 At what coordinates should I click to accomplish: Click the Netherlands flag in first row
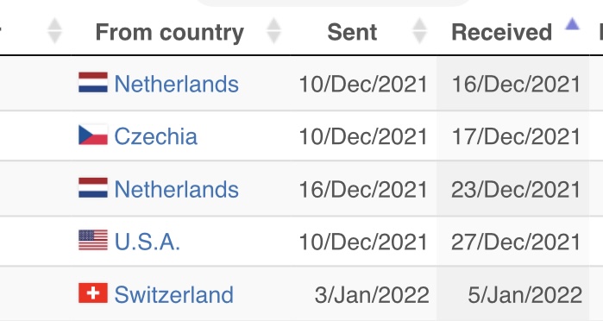(x=93, y=82)
